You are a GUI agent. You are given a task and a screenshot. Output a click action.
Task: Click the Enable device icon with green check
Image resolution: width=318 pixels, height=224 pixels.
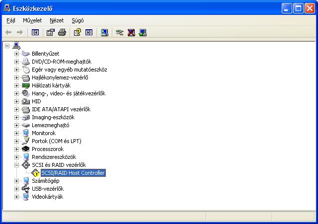[x=143, y=32]
